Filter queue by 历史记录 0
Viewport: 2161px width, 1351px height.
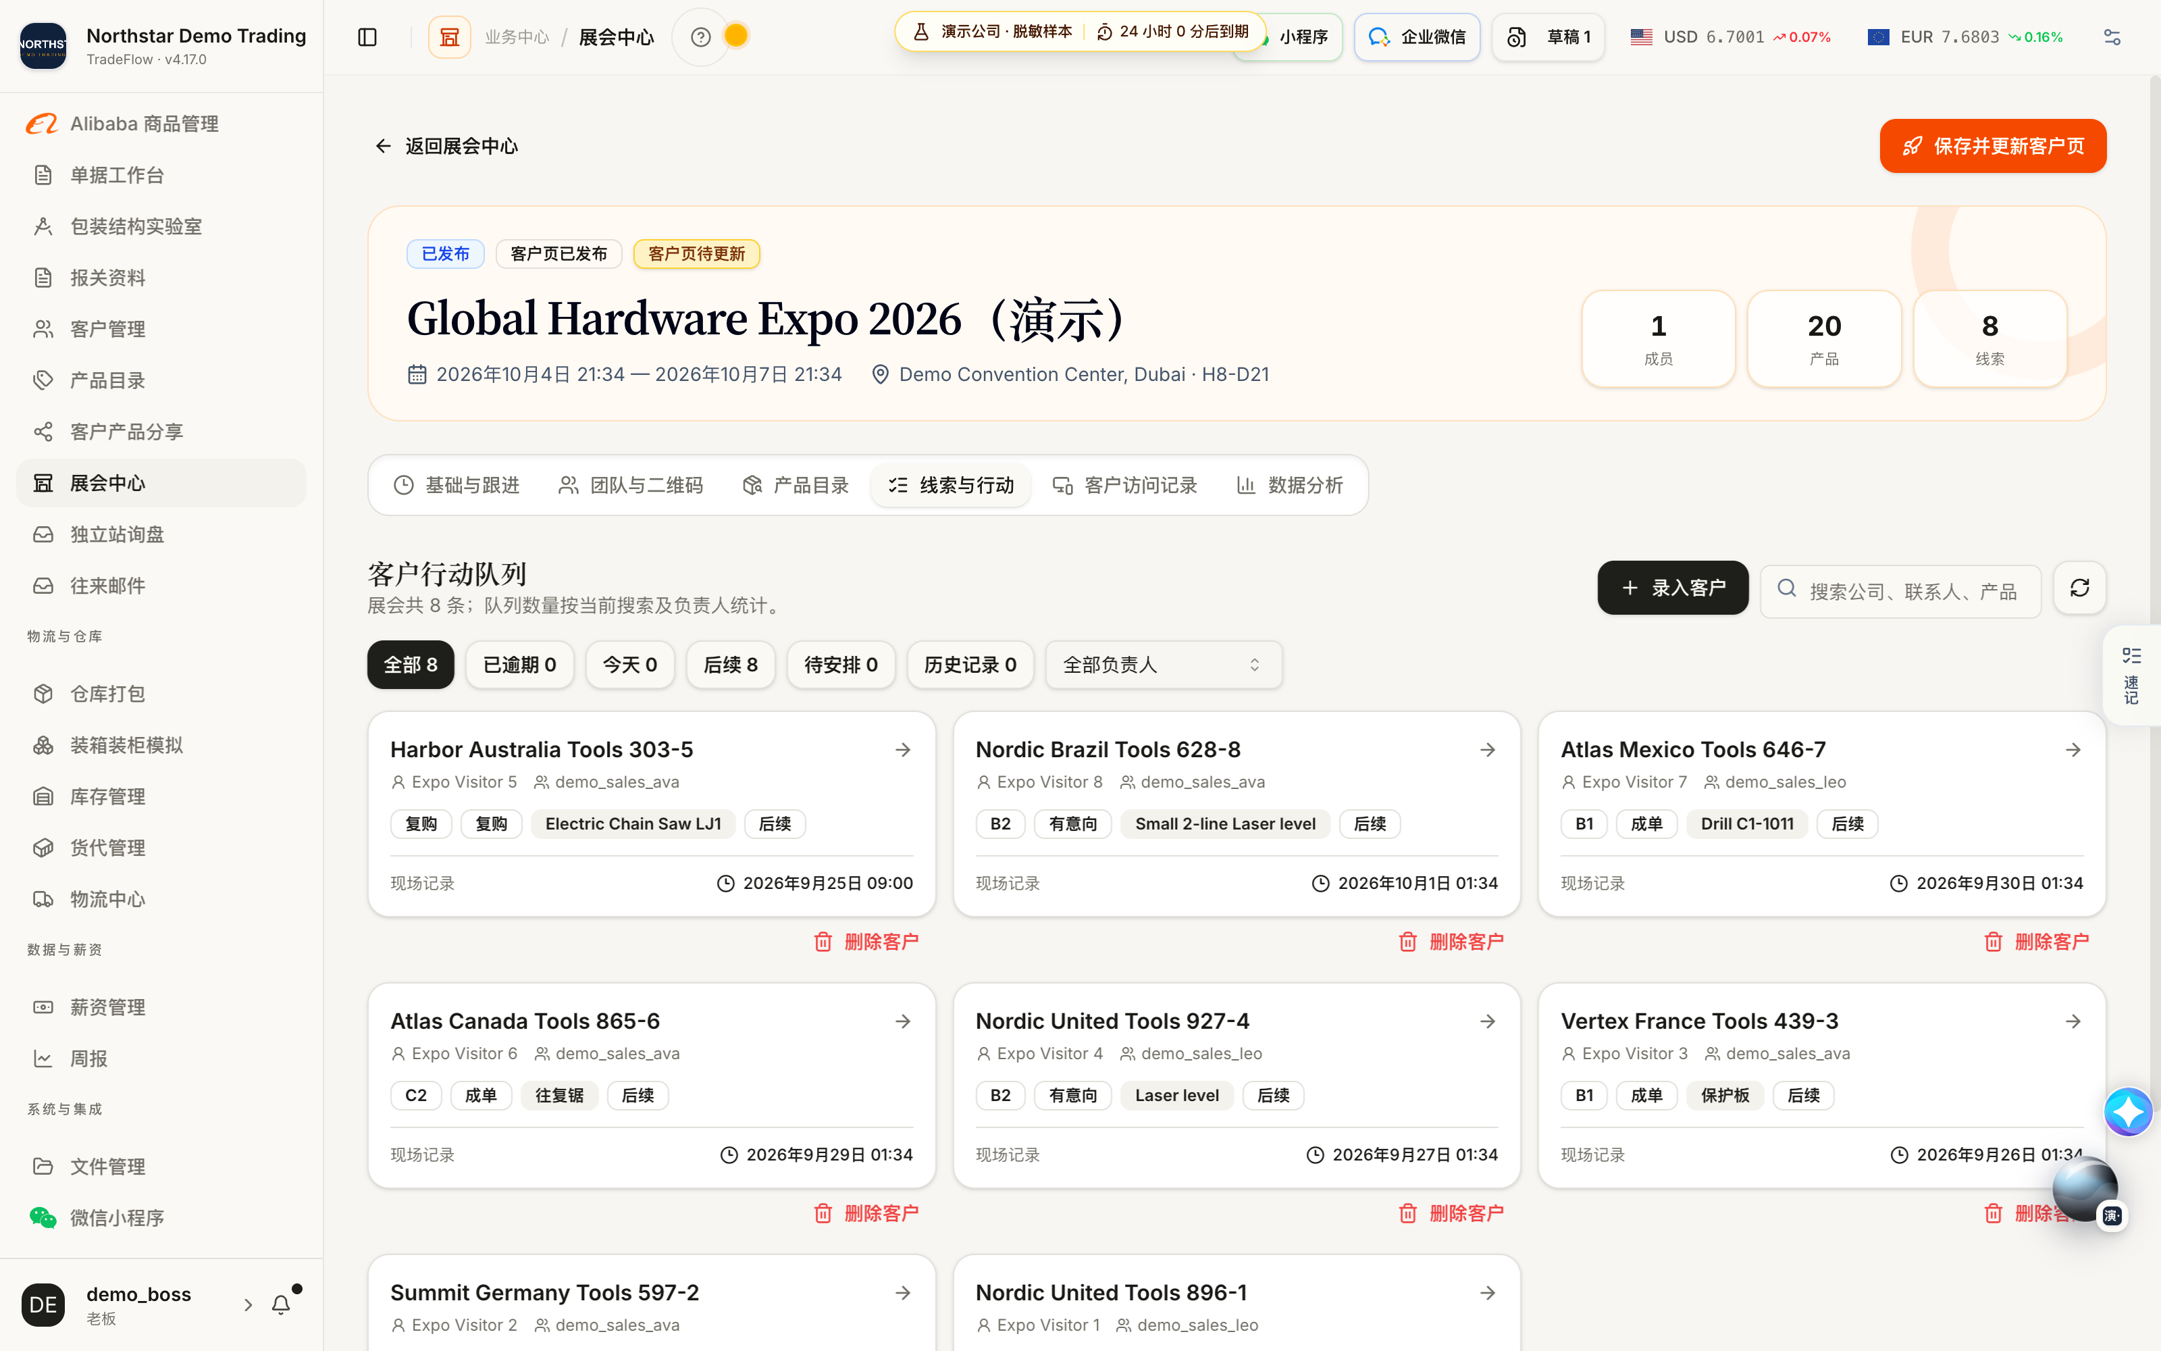coord(970,665)
